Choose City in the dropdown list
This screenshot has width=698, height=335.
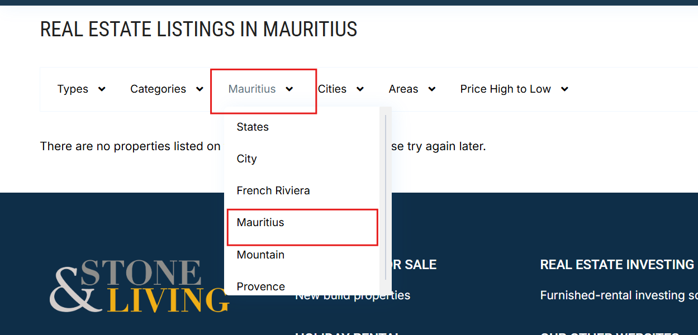[246, 159]
